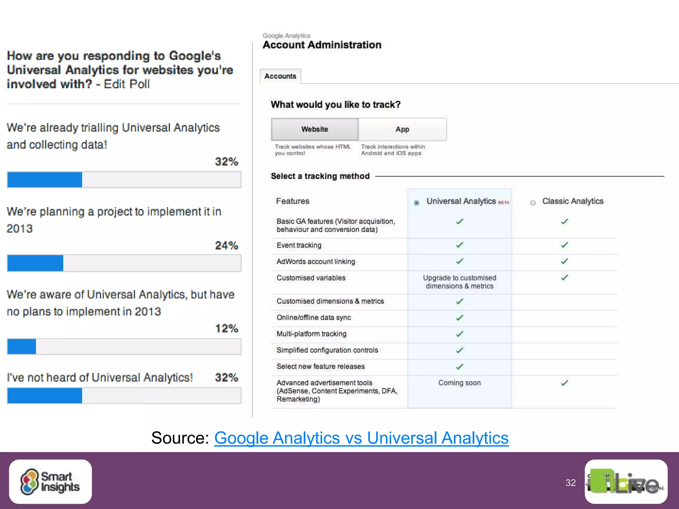This screenshot has width=679, height=509.
Task: Click checkmark for Simplified configuration controls
Action: coord(460,350)
